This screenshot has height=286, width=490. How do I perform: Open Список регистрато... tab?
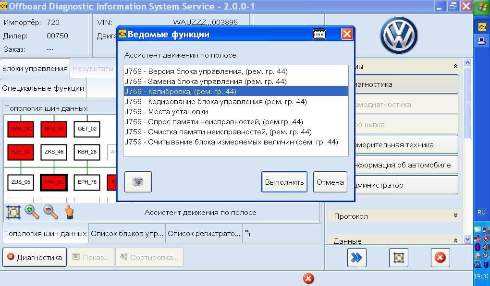(204, 234)
